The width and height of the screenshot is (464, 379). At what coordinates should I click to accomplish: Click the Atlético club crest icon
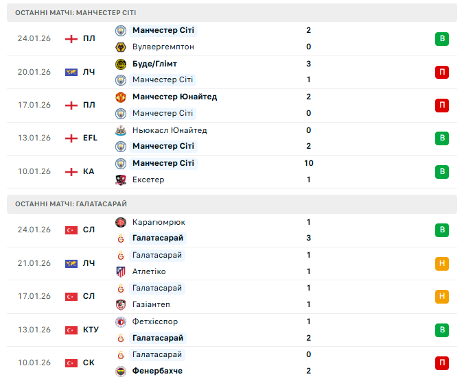(x=121, y=271)
